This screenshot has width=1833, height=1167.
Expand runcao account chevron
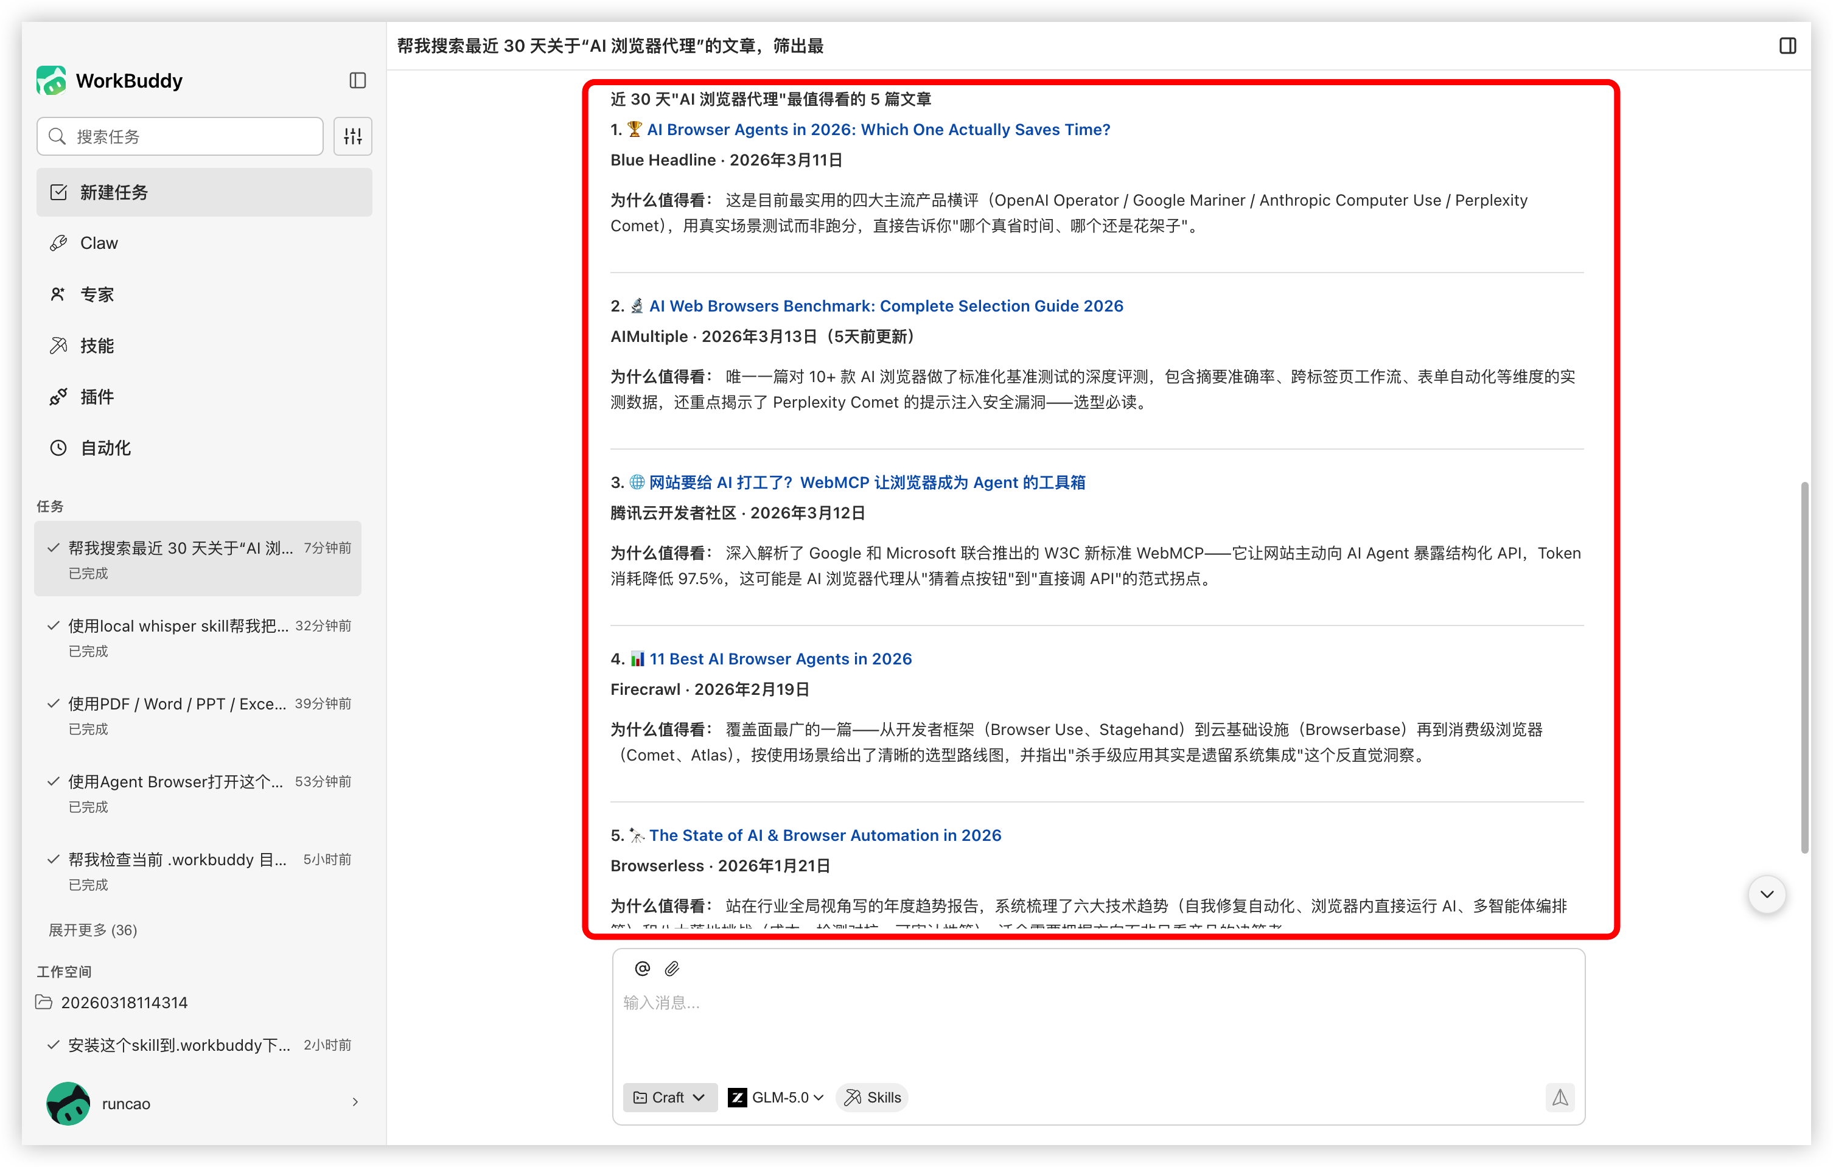[x=355, y=1103]
